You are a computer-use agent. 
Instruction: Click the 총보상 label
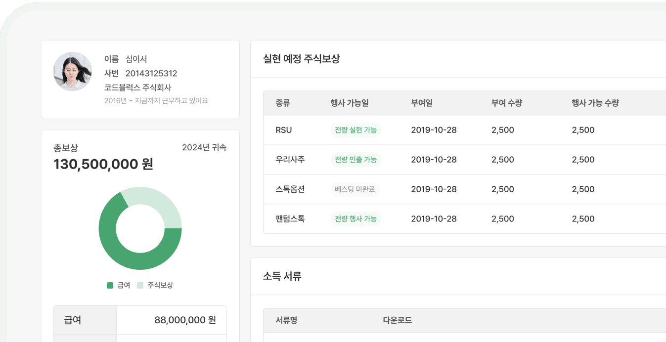pyautogui.click(x=66, y=148)
